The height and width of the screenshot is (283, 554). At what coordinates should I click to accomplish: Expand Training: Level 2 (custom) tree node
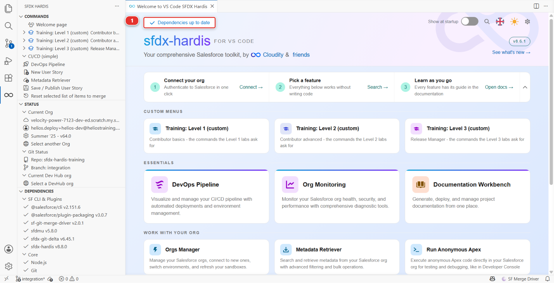24,40
